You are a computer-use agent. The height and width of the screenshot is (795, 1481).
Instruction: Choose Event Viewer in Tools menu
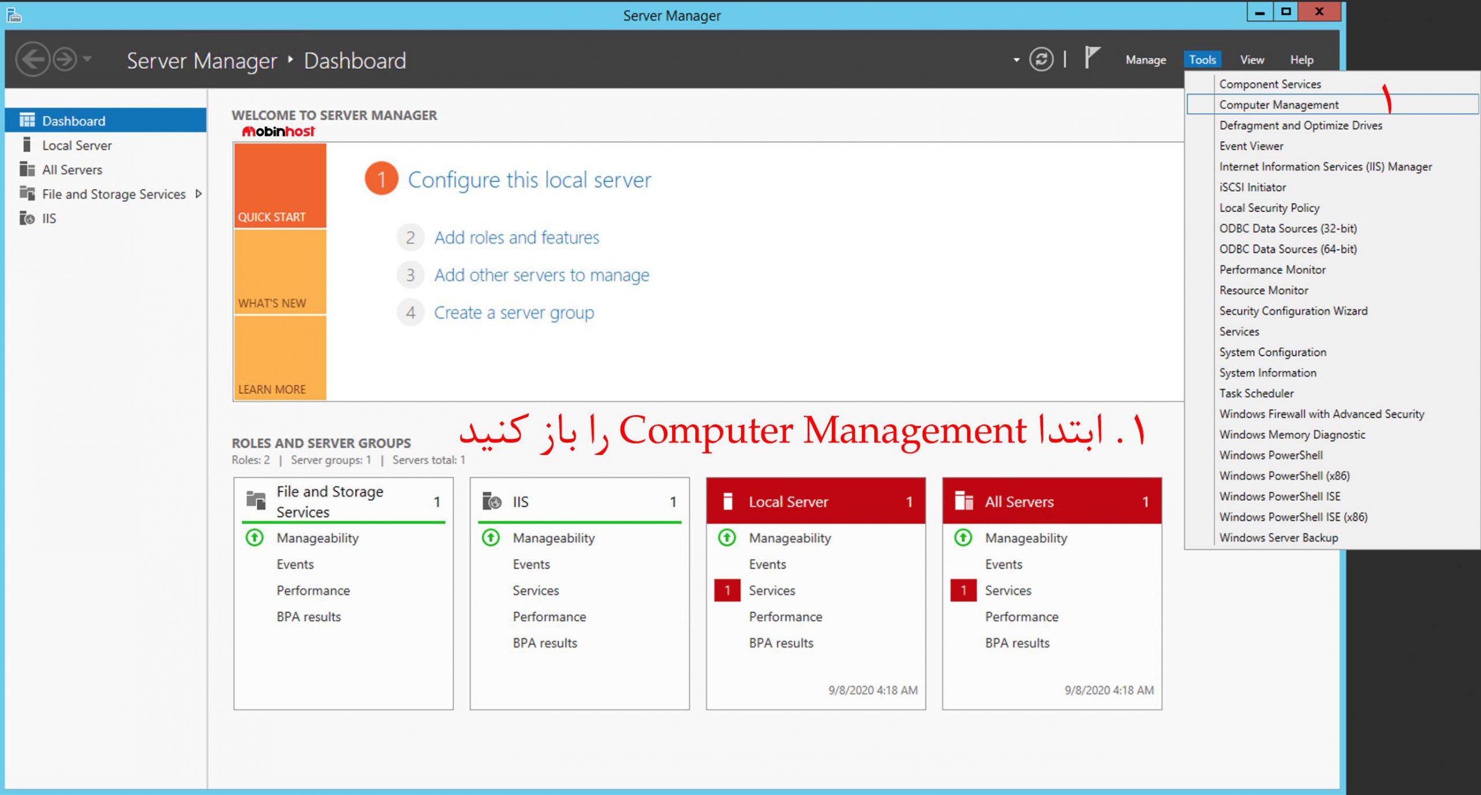(1251, 146)
